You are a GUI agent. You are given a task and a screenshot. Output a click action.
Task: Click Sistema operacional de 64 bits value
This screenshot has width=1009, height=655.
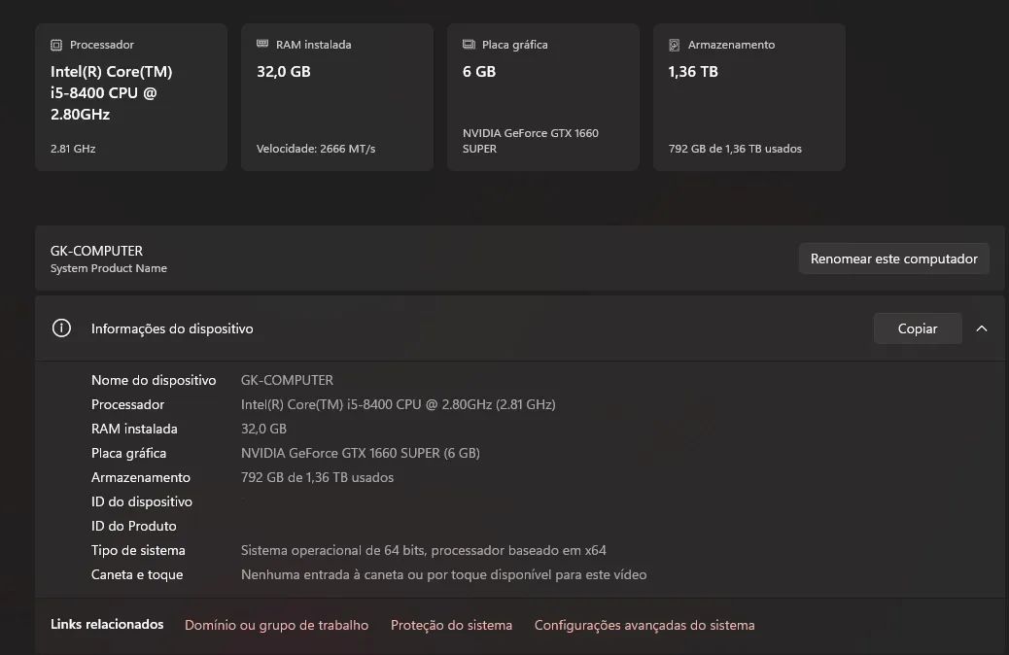(424, 550)
